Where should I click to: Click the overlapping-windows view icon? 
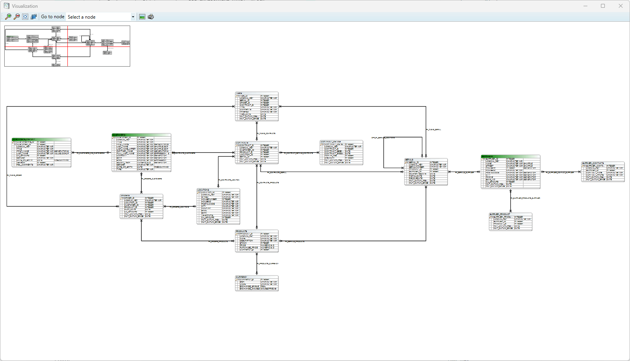click(x=34, y=16)
